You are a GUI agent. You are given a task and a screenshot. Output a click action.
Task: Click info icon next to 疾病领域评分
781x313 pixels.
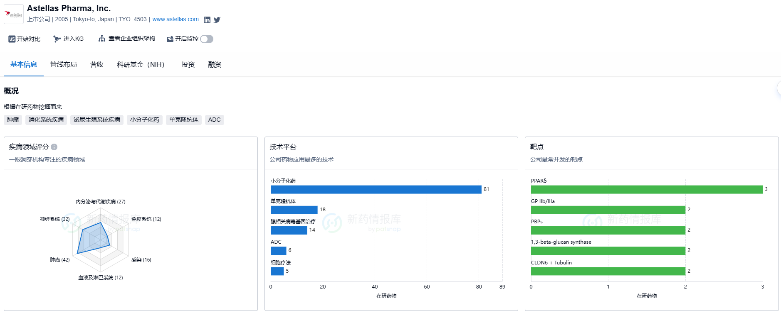coord(54,147)
